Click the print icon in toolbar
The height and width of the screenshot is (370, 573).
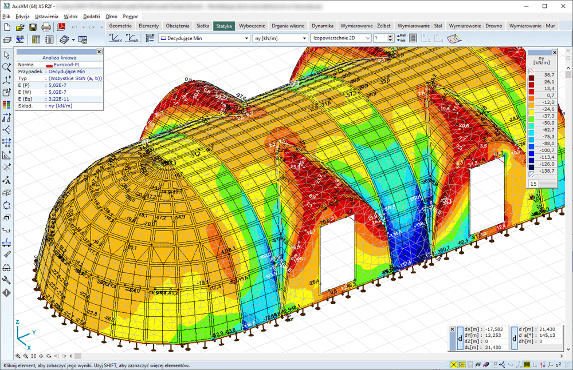click(x=46, y=27)
